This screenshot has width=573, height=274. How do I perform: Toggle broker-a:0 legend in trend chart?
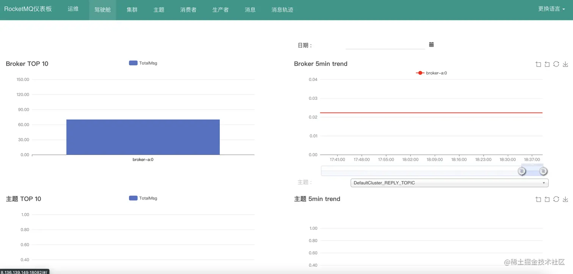tap(431, 73)
